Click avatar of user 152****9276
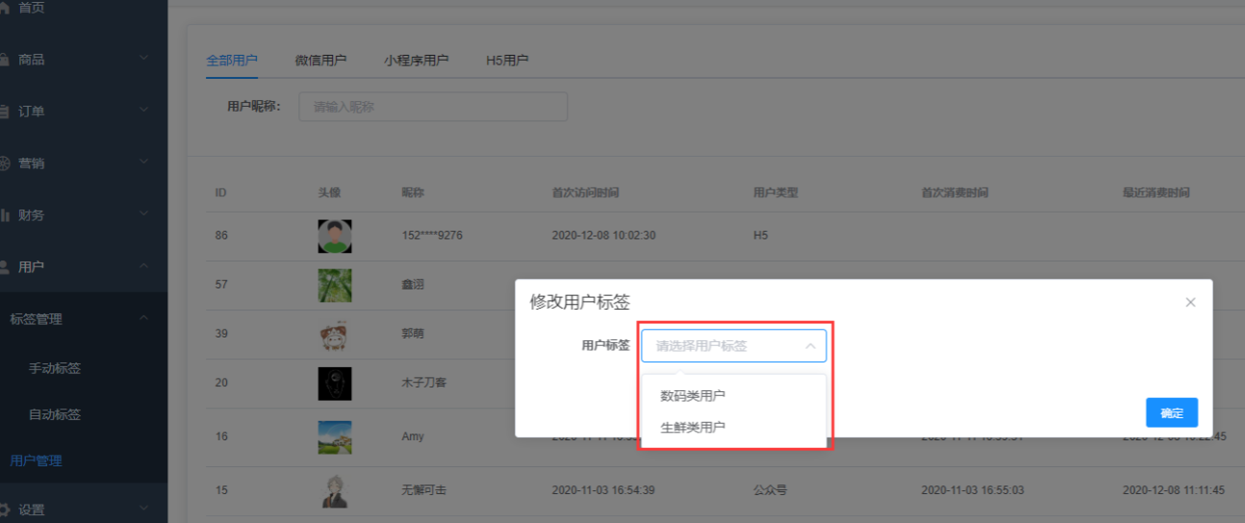 point(335,237)
